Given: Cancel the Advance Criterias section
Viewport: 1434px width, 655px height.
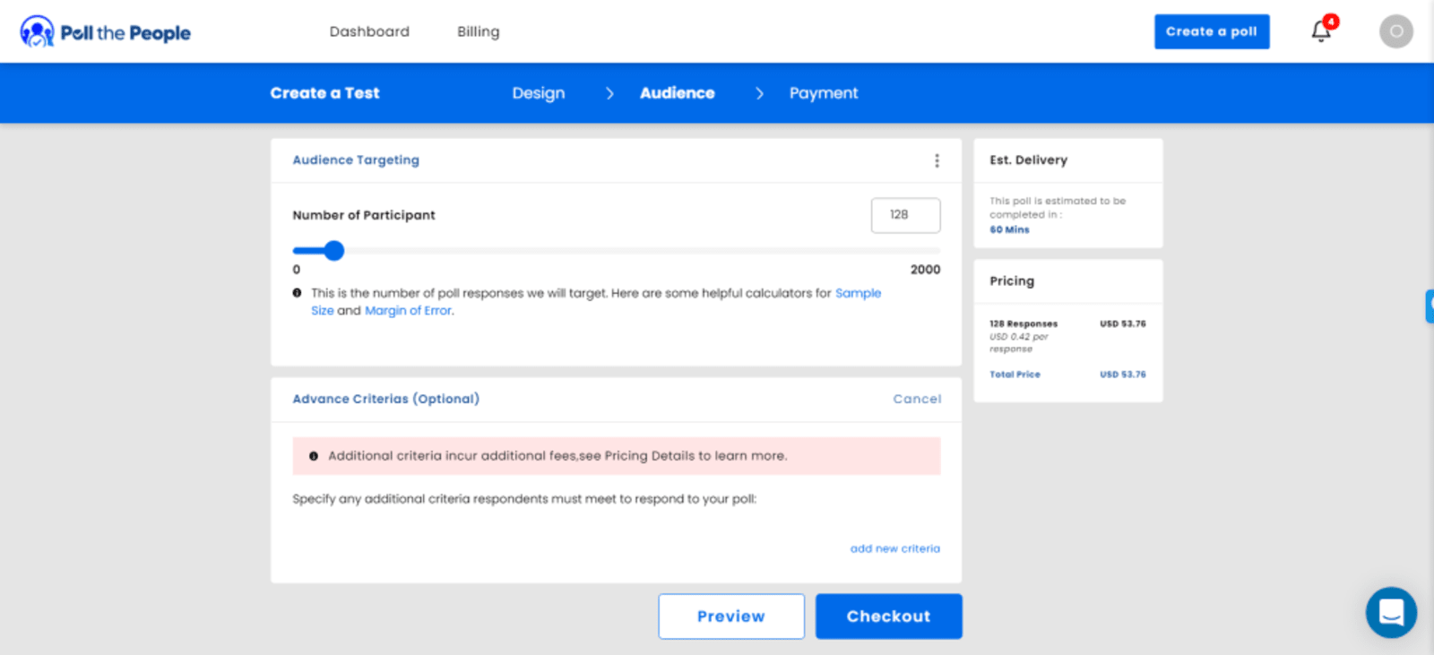Looking at the screenshot, I should click(x=917, y=400).
